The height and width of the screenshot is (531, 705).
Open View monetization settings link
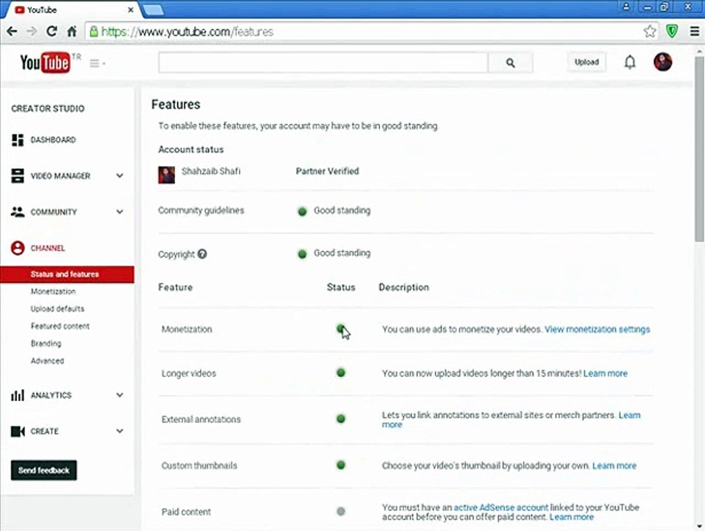597,329
